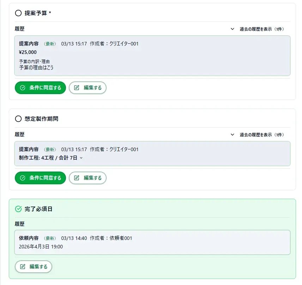Click the checkmark icon in 提案予算 agree button
The height and width of the screenshot is (285, 302).
pos(23,88)
